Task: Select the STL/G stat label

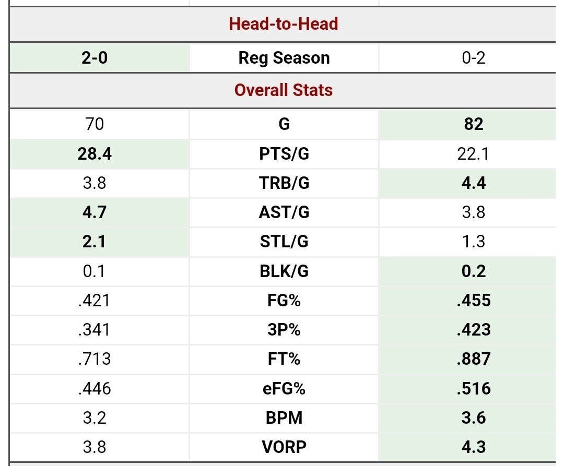Action: (284, 242)
